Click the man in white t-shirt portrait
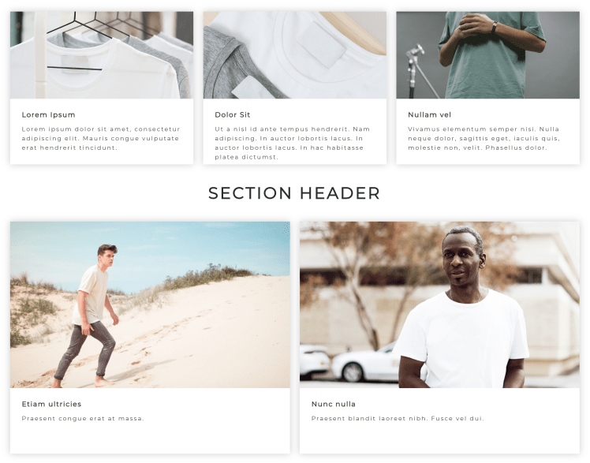Screen dimensions: 590x463 [439, 304]
